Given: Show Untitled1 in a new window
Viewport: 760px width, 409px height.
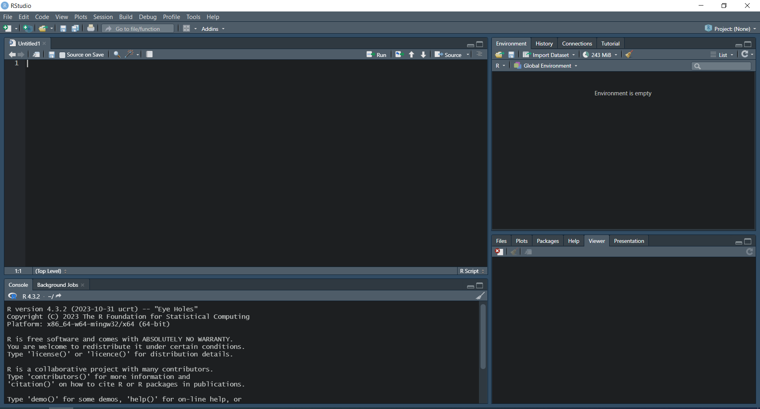Looking at the screenshot, I should 36,55.
